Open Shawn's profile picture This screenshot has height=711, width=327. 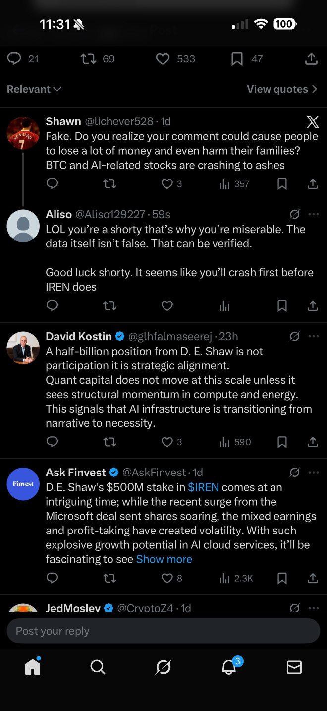[23, 133]
